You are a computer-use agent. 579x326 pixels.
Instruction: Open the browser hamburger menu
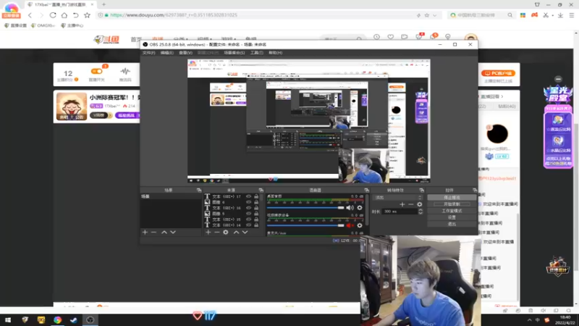(x=572, y=15)
